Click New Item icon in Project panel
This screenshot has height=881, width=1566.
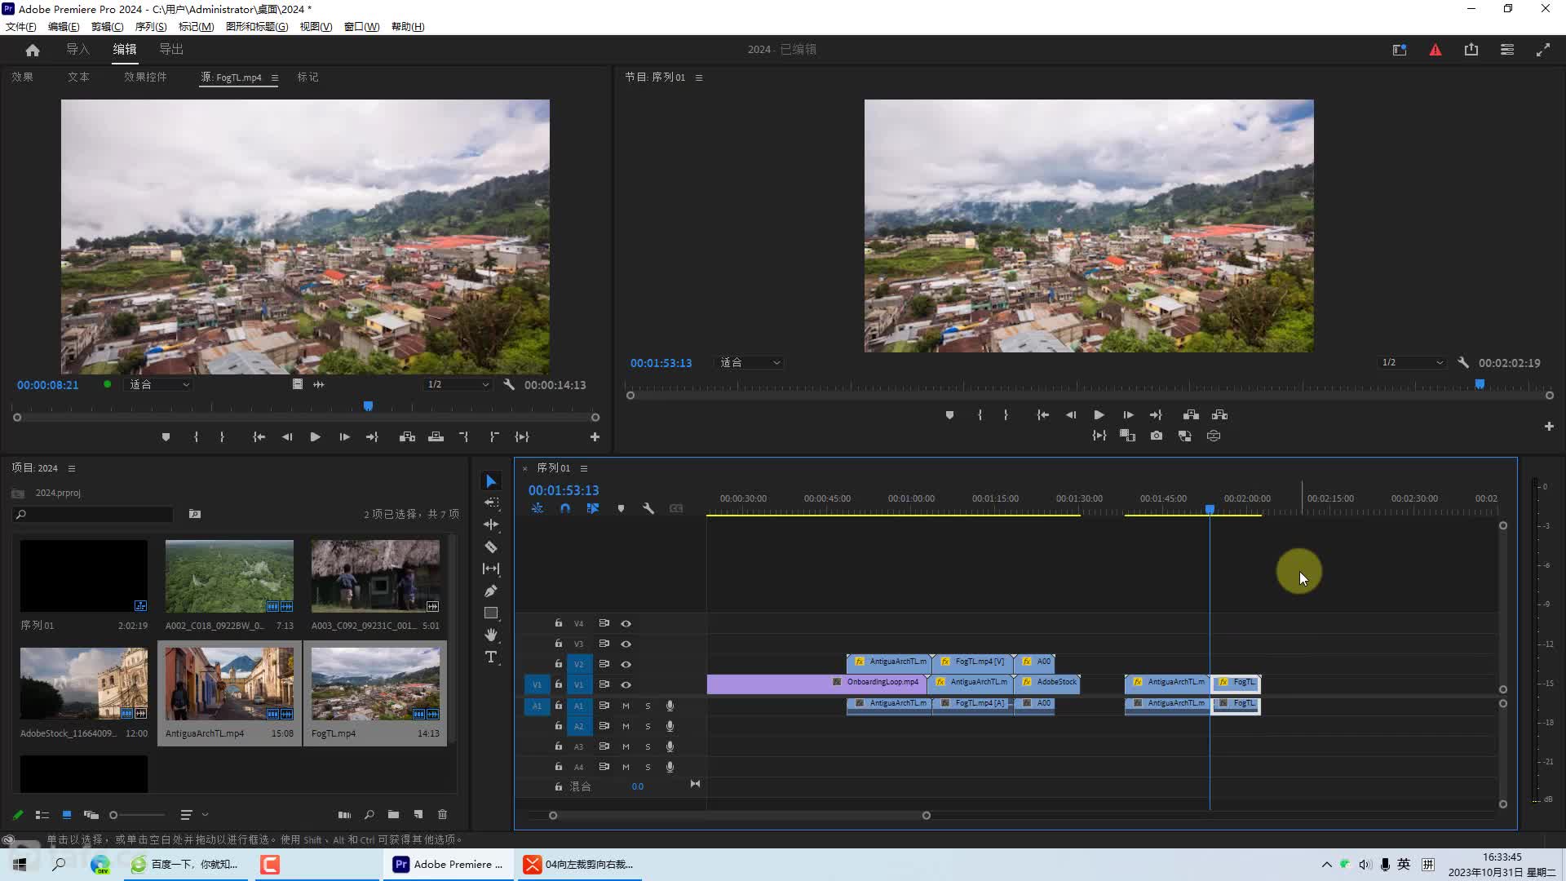point(418,814)
